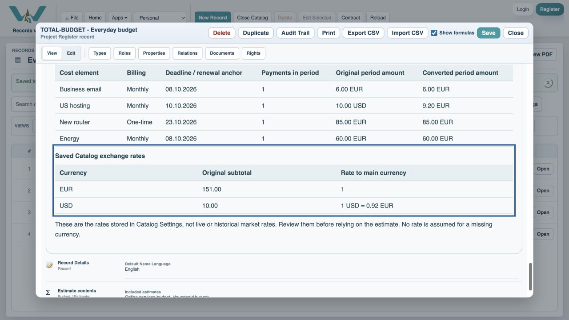Switch to the Properties tab
The height and width of the screenshot is (320, 569).
(x=154, y=53)
